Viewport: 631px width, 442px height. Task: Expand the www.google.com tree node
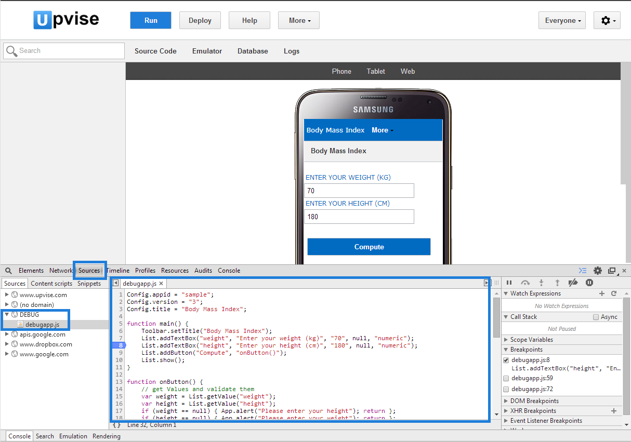coord(7,354)
